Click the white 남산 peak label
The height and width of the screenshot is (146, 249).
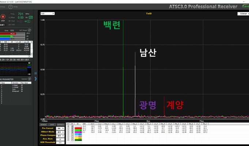click(148, 53)
